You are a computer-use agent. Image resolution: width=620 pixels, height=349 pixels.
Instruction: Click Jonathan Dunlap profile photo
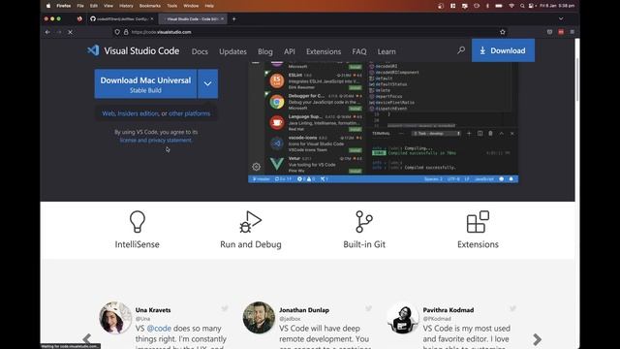[259, 318]
